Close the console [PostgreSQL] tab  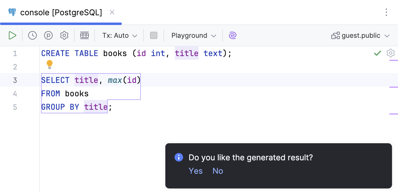click(x=112, y=12)
